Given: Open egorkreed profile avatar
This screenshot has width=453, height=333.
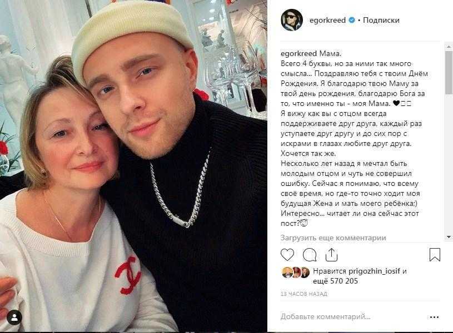Looking at the screenshot, I should [292, 20].
